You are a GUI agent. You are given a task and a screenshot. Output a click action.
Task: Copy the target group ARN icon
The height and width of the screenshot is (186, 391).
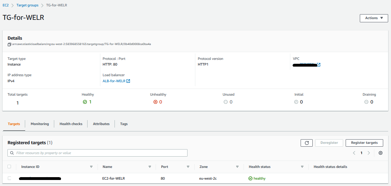[9, 44]
